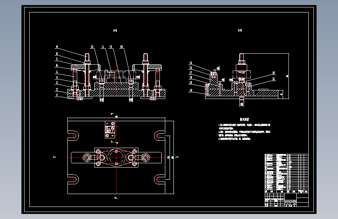Select balloon label 11
The width and height of the screenshot is (338, 219).
coord(103,46)
